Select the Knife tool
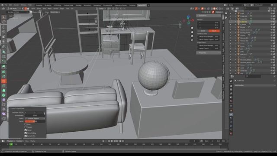Viewport: 277px width, 156px height. click(x=4, y=86)
